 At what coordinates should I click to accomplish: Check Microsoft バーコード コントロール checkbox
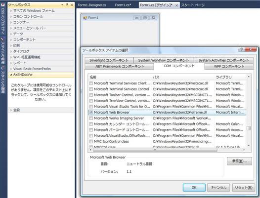pos(91,130)
